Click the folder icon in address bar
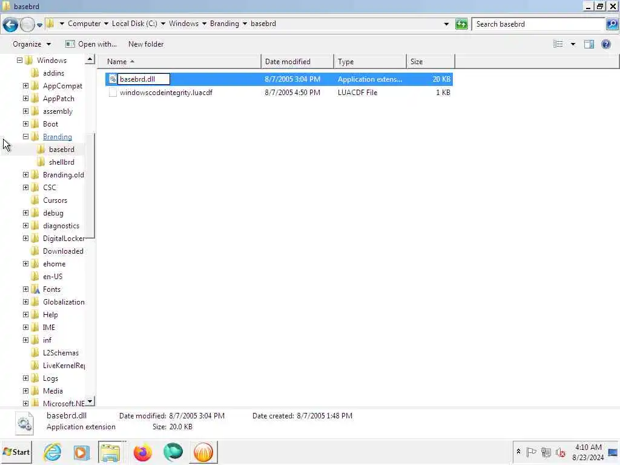The width and height of the screenshot is (620, 465). pyautogui.click(x=50, y=24)
